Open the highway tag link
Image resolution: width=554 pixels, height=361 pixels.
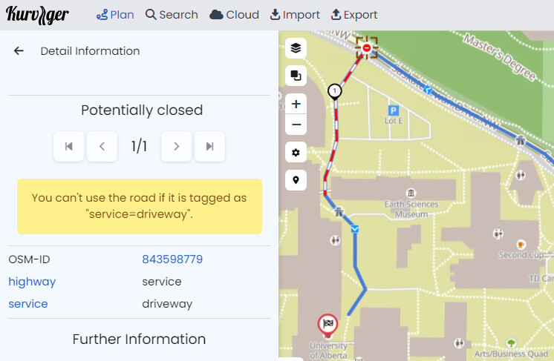[x=32, y=282]
